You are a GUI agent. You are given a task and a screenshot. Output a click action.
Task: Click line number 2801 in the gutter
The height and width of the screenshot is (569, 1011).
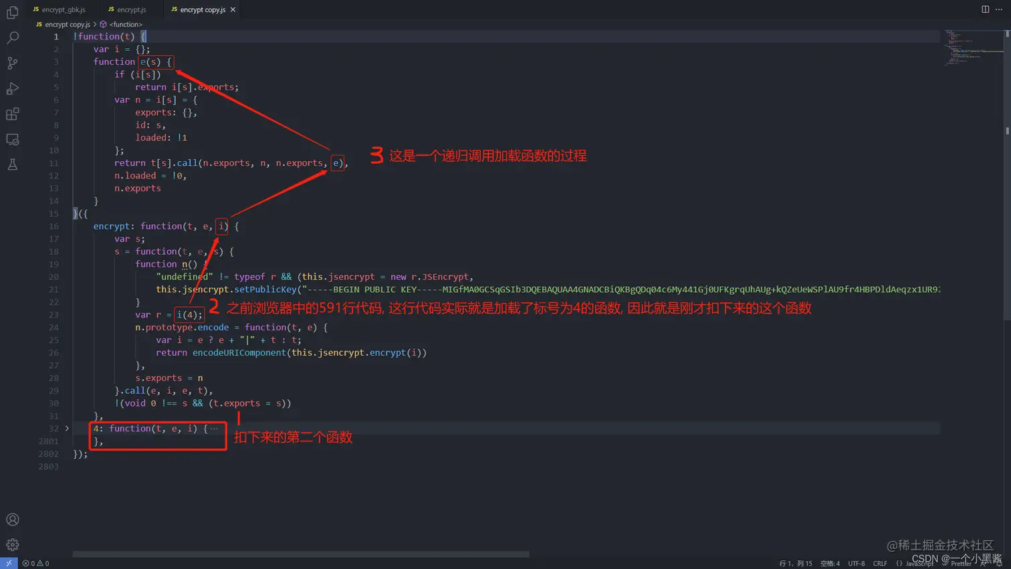(48, 441)
